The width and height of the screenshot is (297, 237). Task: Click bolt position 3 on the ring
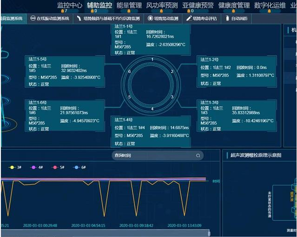click(x=172, y=97)
